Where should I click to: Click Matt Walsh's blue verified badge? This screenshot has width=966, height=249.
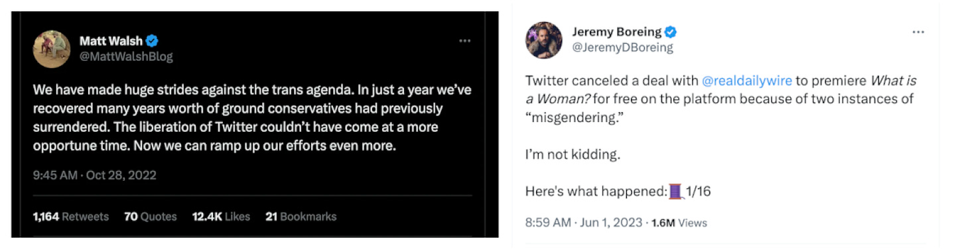[x=152, y=40]
